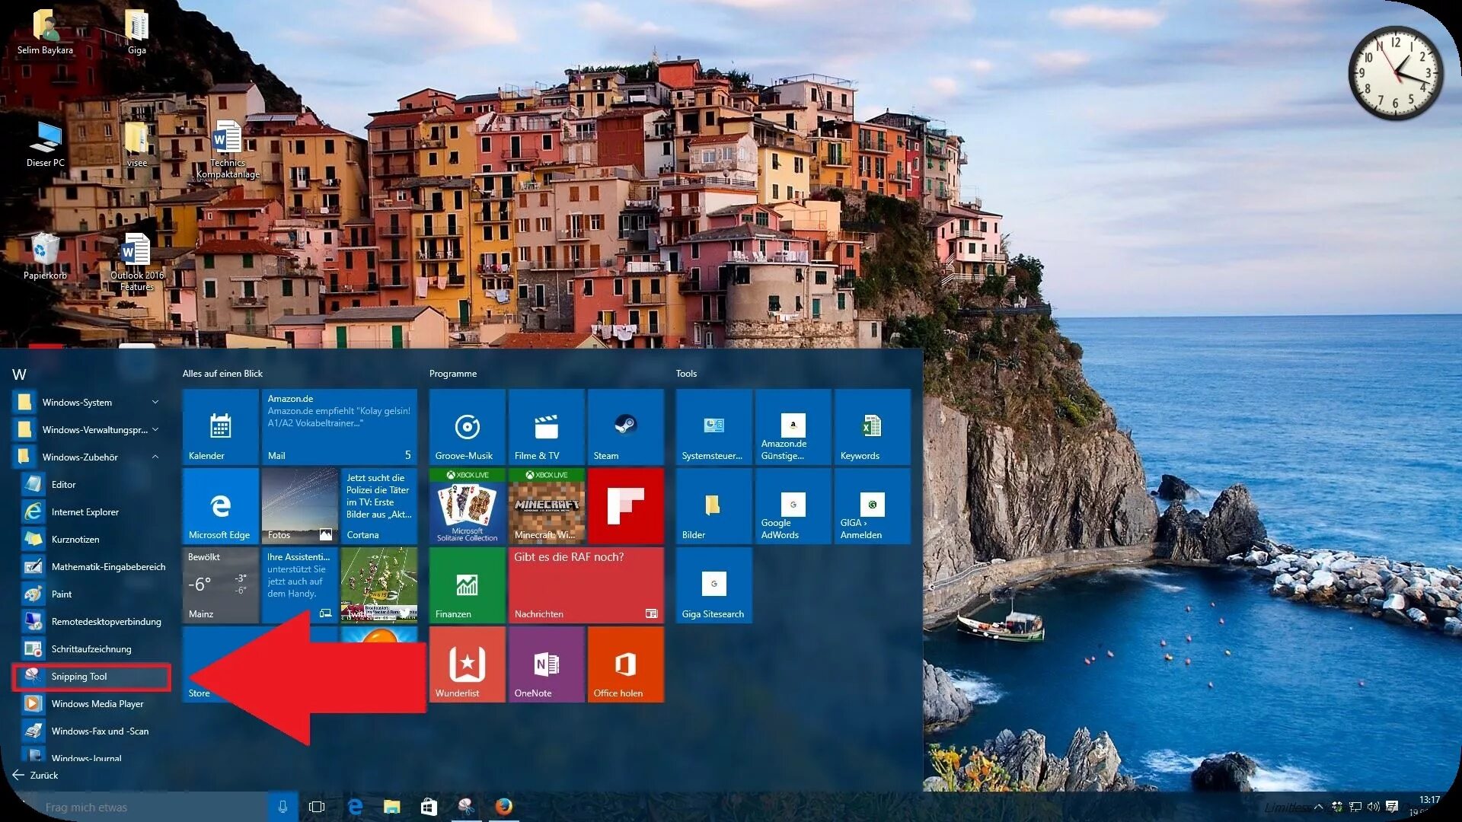Screen dimensions: 1462x822
Task: Launch Paint from the app list
Action: tap(62, 594)
